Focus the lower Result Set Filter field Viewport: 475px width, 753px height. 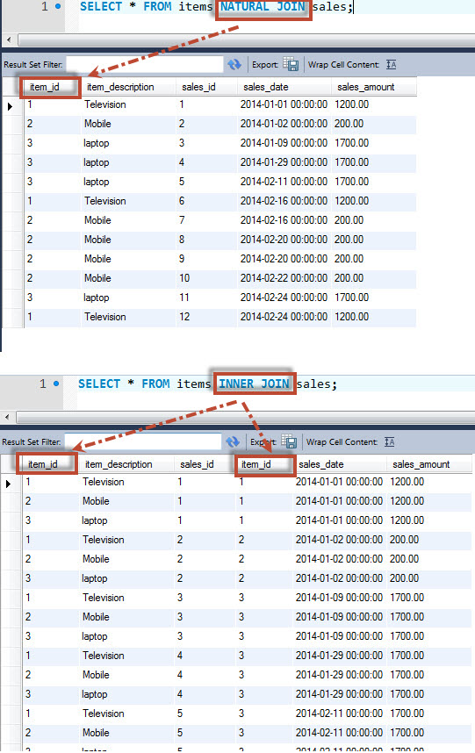(x=142, y=441)
